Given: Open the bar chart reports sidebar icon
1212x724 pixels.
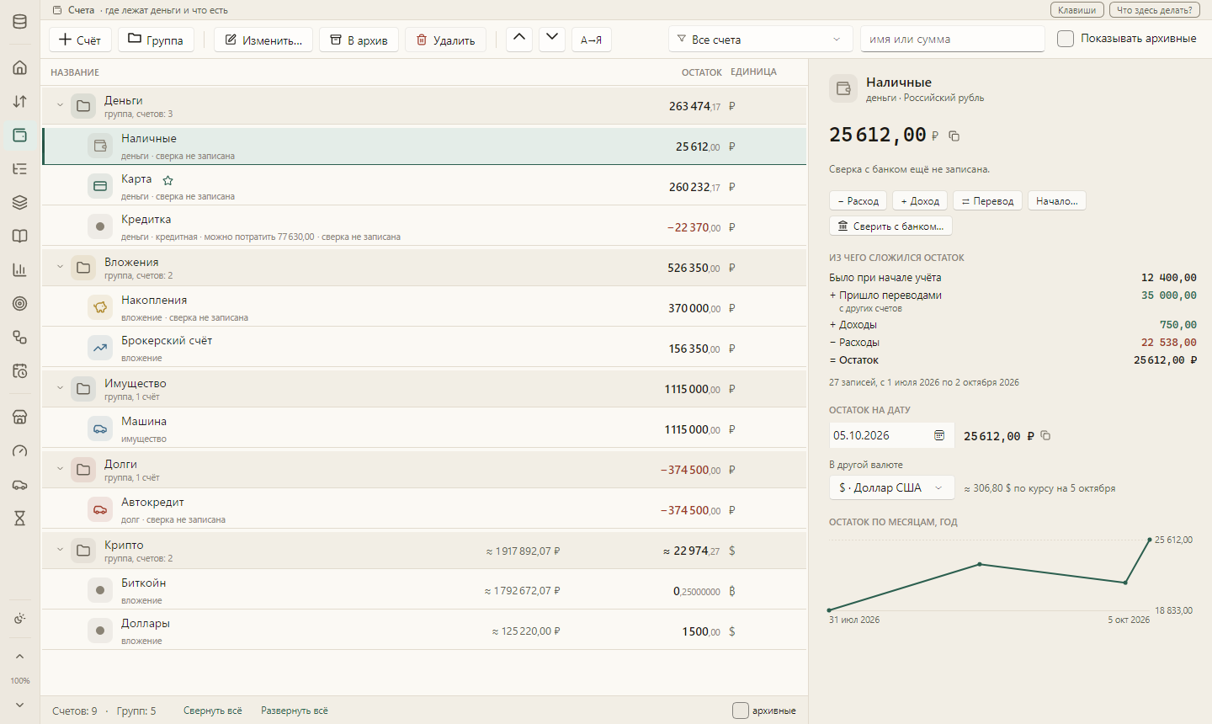Looking at the screenshot, I should 20,269.
